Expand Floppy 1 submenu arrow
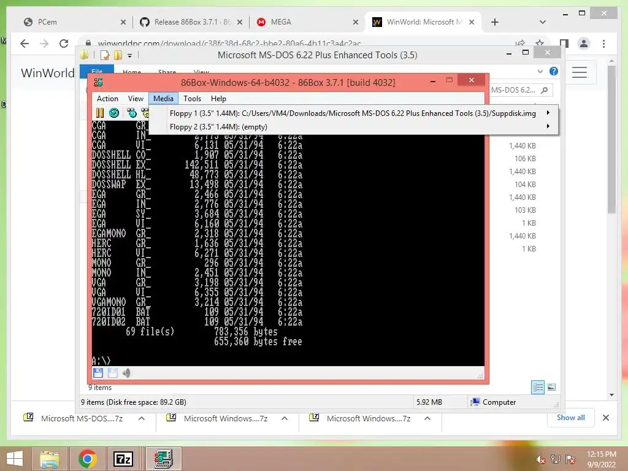Viewport: 628px width, 471px height. (x=548, y=113)
